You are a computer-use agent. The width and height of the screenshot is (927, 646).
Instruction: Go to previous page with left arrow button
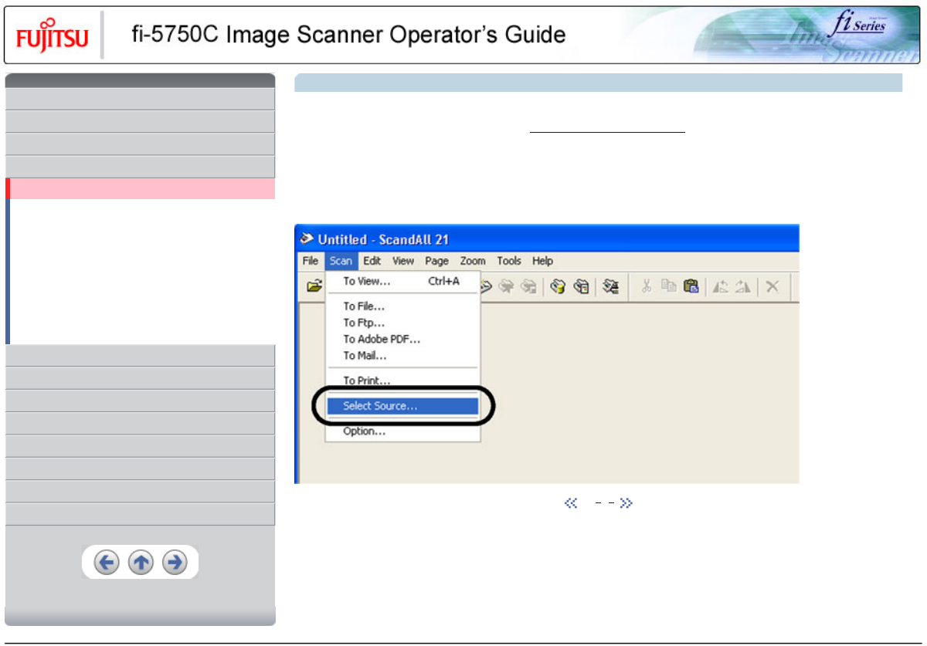coord(107,563)
